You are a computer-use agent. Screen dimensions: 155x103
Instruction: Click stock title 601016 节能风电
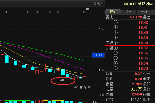point(138,4)
